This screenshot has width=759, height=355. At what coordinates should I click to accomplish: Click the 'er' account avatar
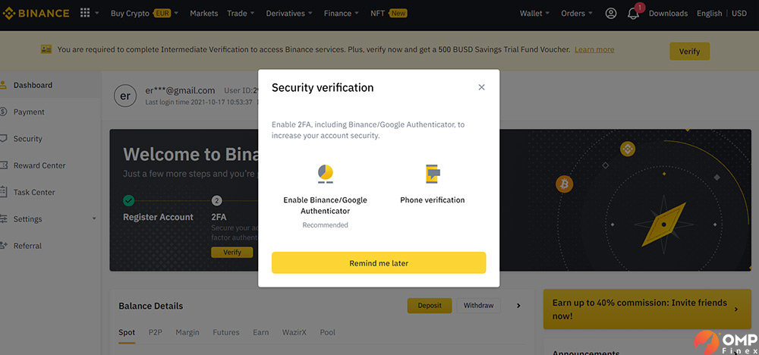click(x=125, y=96)
